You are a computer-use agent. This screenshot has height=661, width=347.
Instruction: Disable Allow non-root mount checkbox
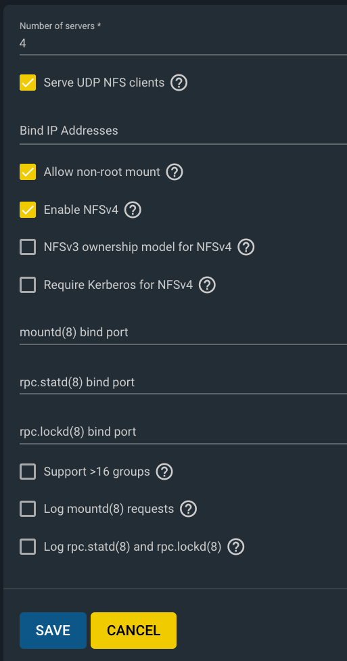28,172
